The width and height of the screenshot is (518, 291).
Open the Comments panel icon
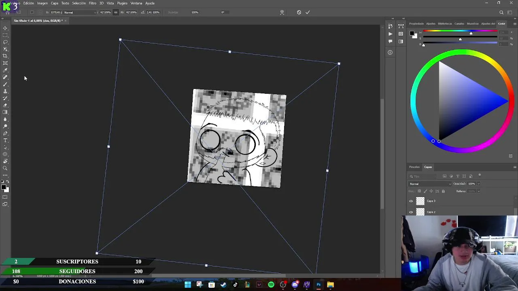click(390, 41)
